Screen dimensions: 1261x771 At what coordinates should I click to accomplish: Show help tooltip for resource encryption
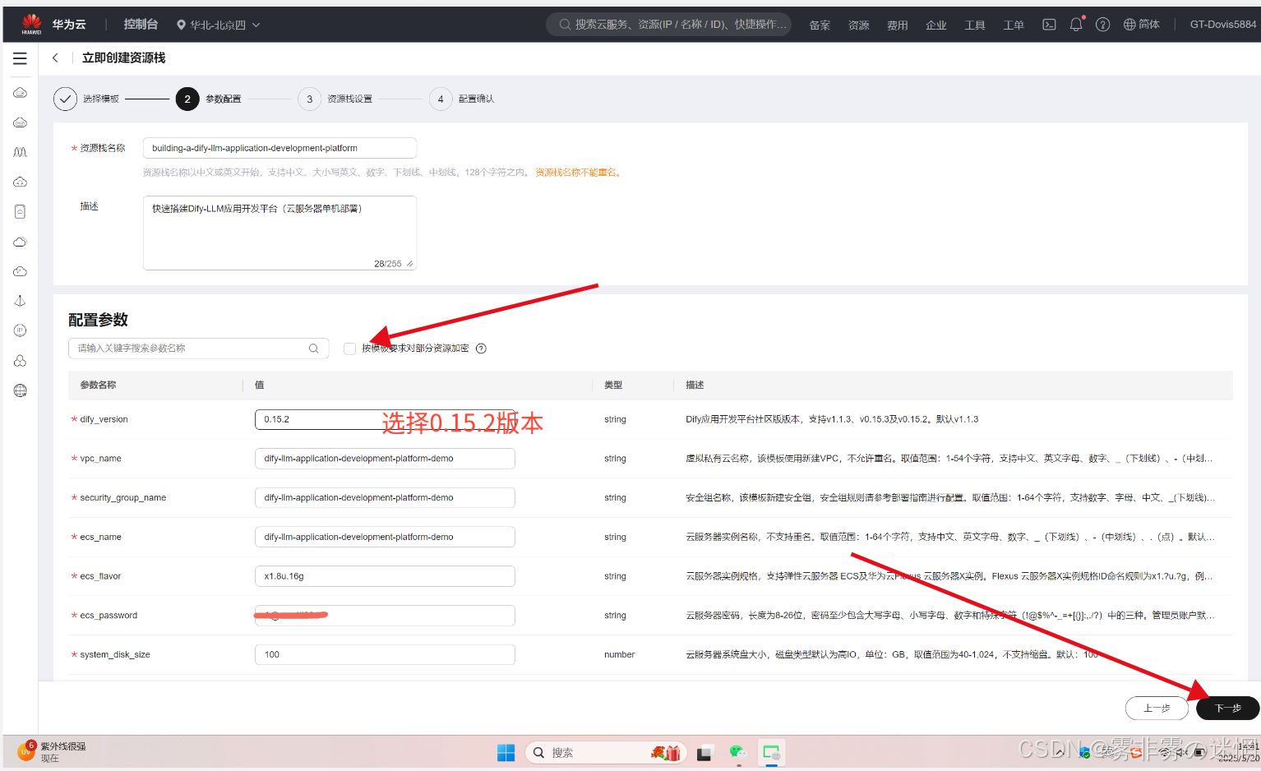(x=482, y=349)
